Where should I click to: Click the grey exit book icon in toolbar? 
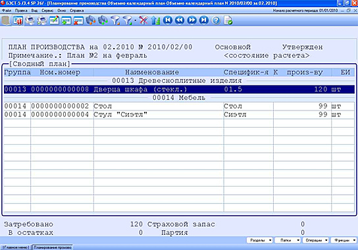coord(6,20)
